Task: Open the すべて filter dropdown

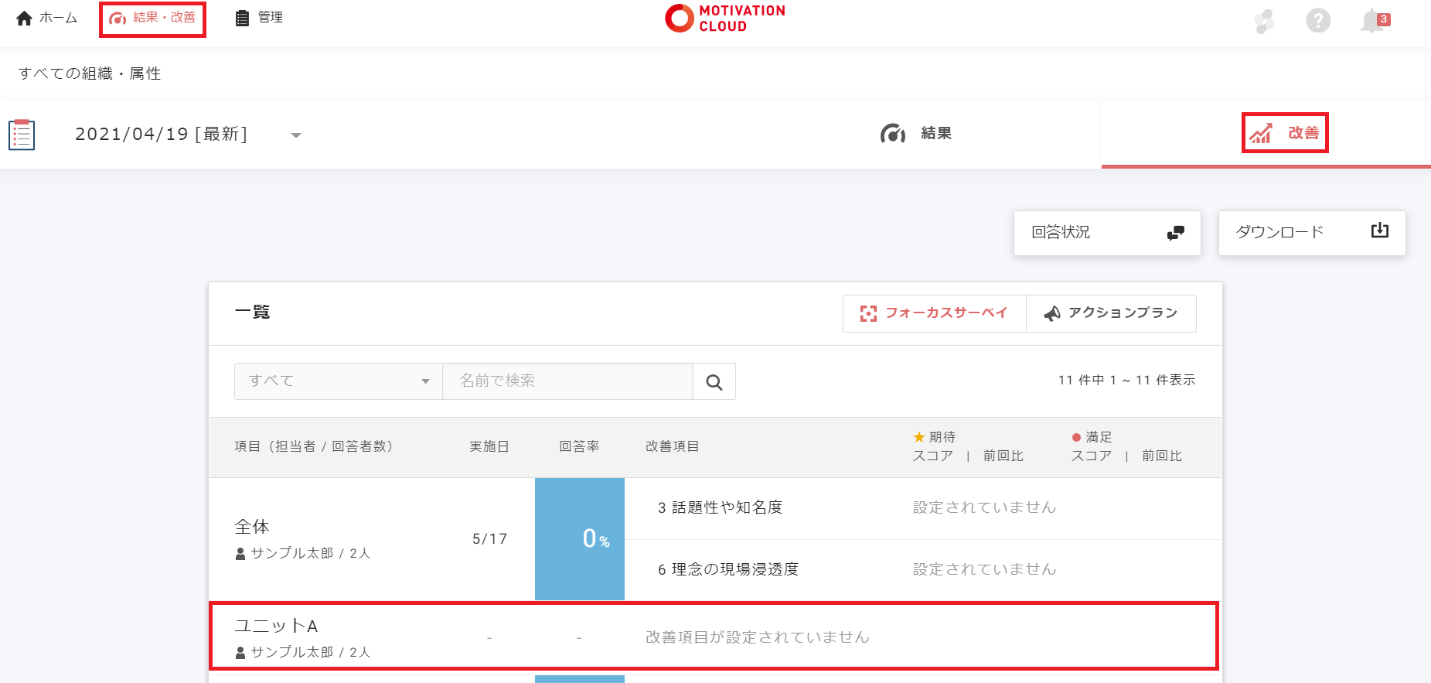Action: [x=338, y=381]
